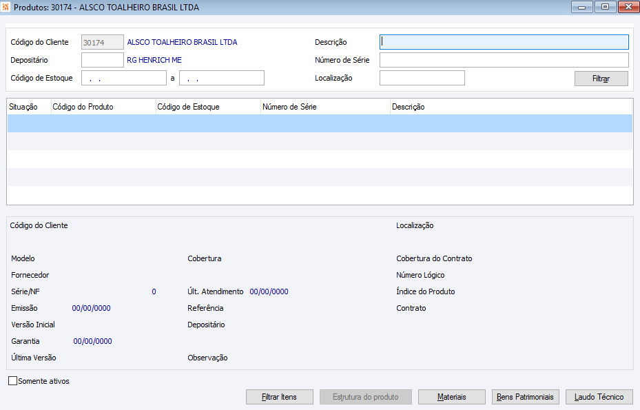Click the application icon in title bar
The image size is (640, 410).
point(6,7)
